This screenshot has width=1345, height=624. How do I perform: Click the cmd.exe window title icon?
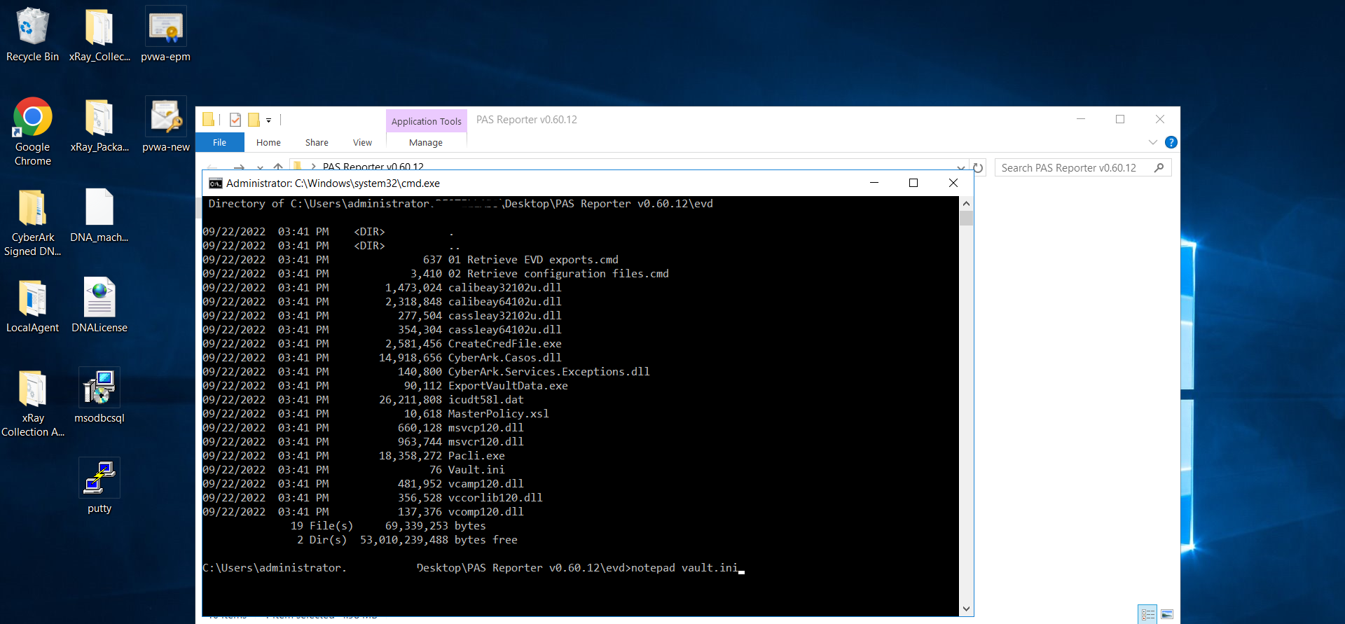coord(216,183)
